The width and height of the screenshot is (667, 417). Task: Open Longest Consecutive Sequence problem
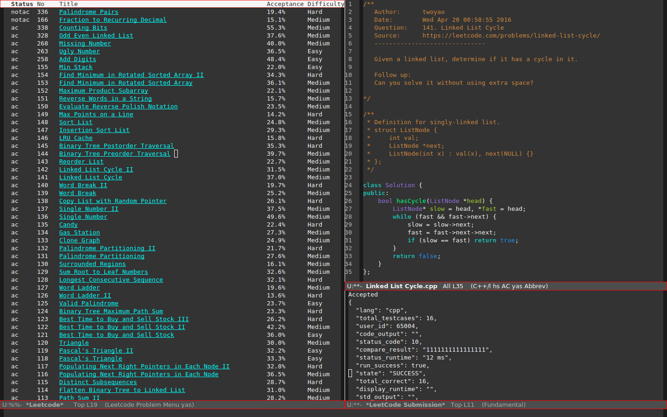pos(111,280)
